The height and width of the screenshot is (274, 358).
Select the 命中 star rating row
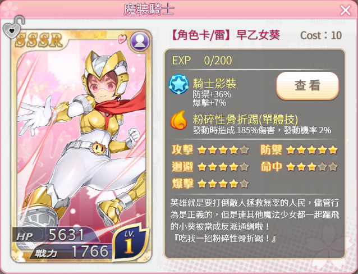coord(299,167)
